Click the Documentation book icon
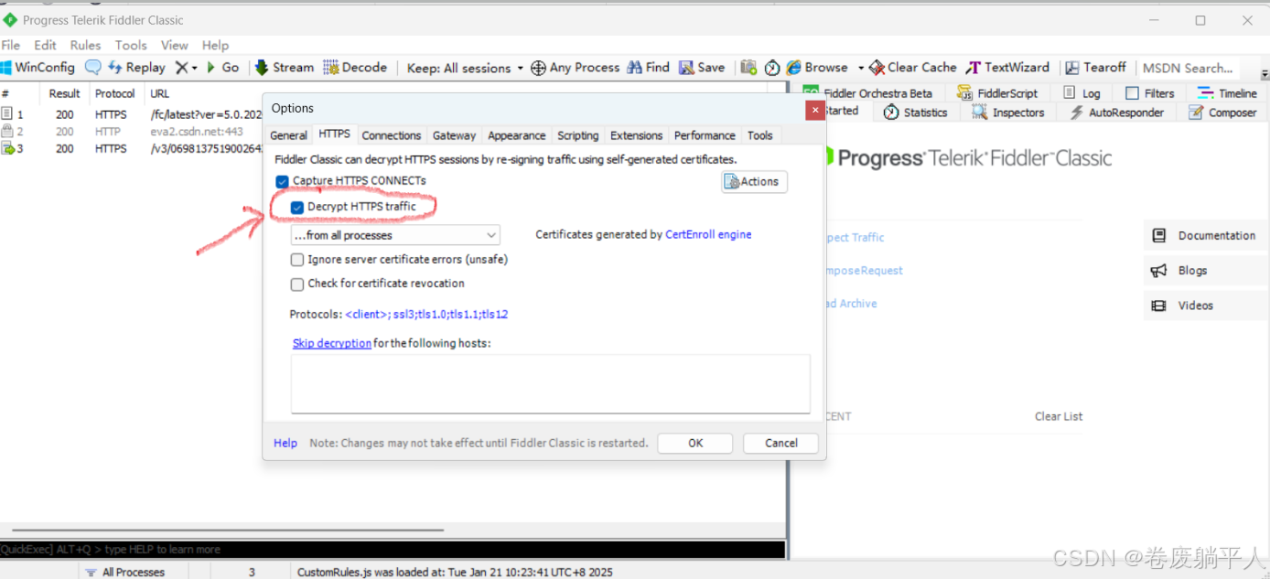The width and height of the screenshot is (1270, 579). pos(1159,236)
